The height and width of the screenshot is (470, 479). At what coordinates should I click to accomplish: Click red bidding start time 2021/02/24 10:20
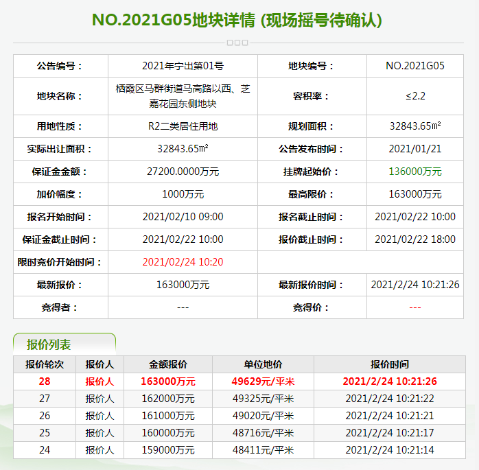183,261
